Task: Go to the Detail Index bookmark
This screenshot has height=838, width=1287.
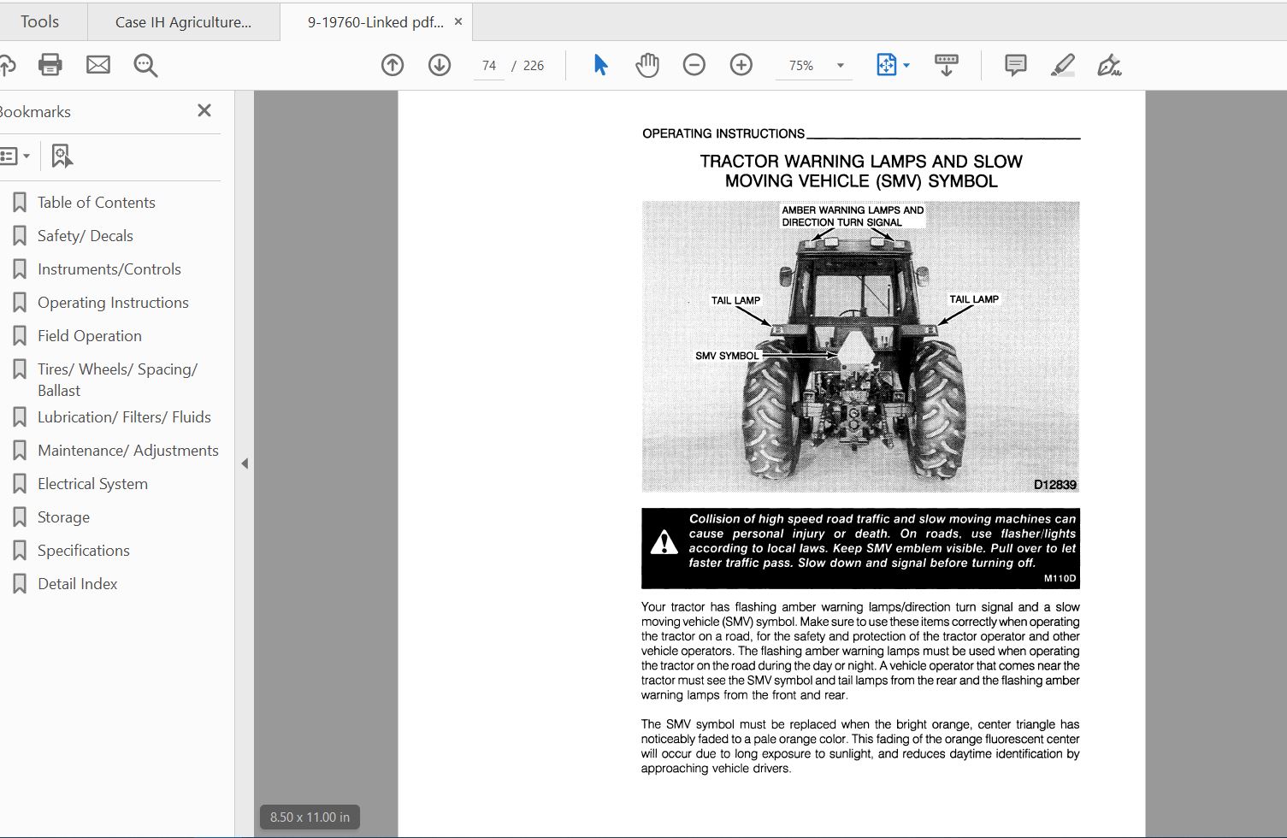Action: tap(78, 584)
